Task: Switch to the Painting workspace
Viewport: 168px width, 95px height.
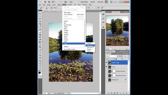Action: [x=100, y=2]
